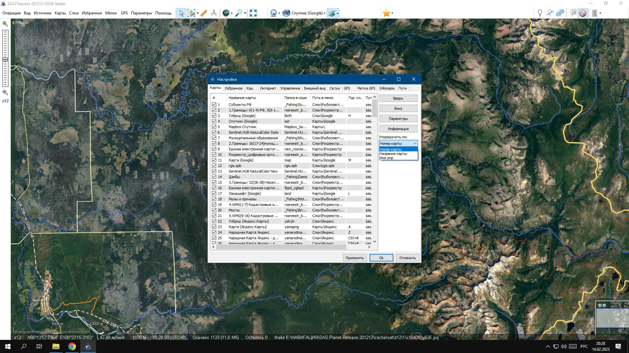Uncheck the Субъекты РФ map checkbox
Viewport: 629px width, 353px height.
[x=214, y=105]
